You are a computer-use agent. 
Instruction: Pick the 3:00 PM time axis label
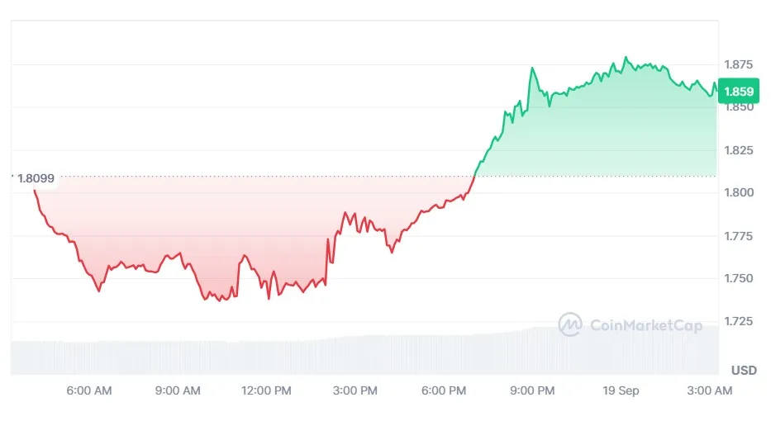point(356,390)
